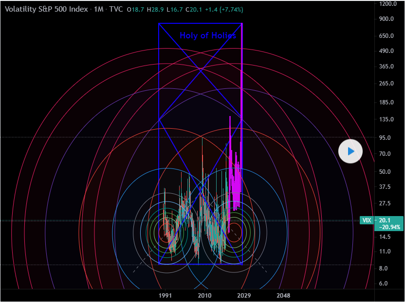Click the 2048 year on time axis

pos(283,295)
